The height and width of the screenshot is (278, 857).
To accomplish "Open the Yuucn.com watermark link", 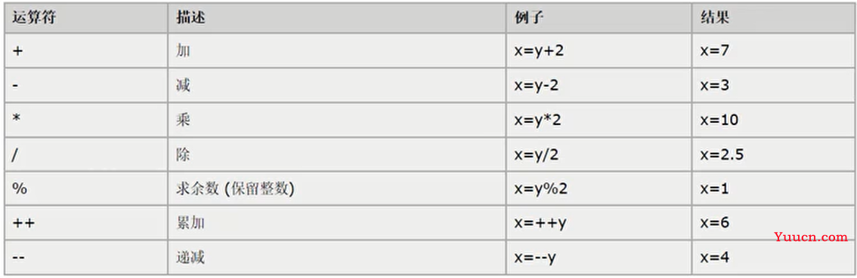I will [811, 237].
